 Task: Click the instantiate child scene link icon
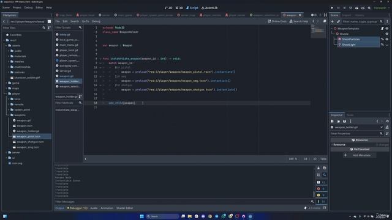click(338, 22)
